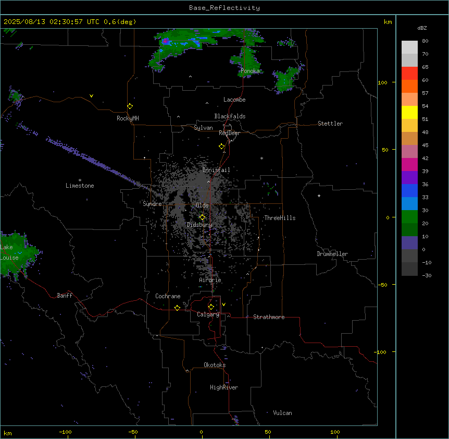449x439 pixels.
Task: Click the magenta storm core near top
Action: (x=166, y=42)
